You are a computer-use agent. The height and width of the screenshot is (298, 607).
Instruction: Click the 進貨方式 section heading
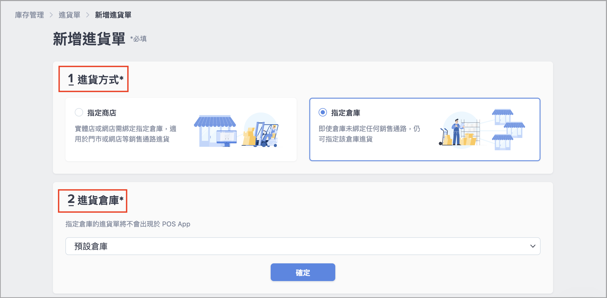pos(95,79)
